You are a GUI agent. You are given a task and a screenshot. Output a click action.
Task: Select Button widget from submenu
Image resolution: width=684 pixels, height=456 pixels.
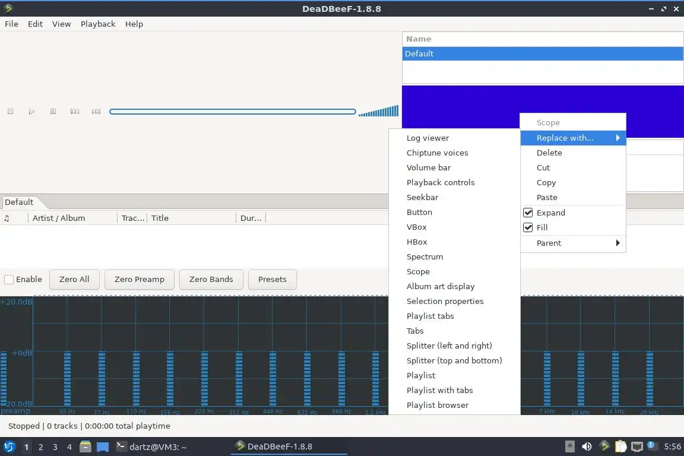(454, 212)
